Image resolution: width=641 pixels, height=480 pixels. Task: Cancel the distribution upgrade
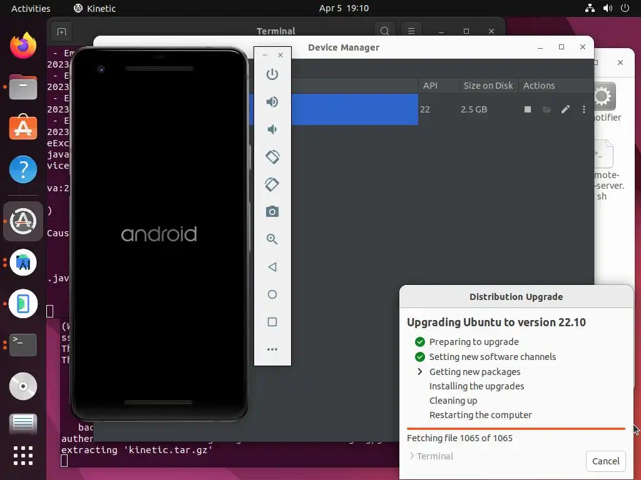[605, 461]
